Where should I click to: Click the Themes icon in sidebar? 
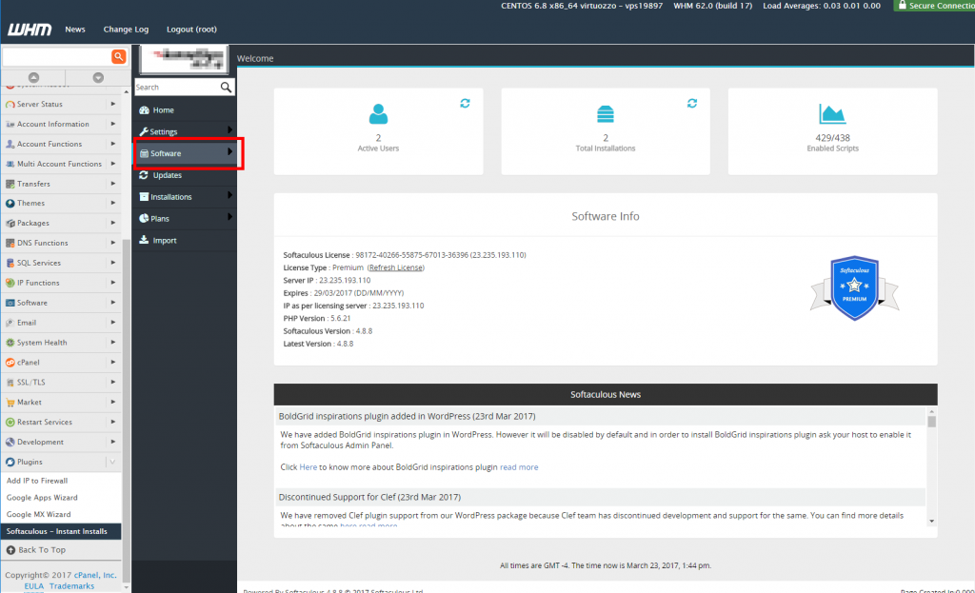(x=10, y=204)
